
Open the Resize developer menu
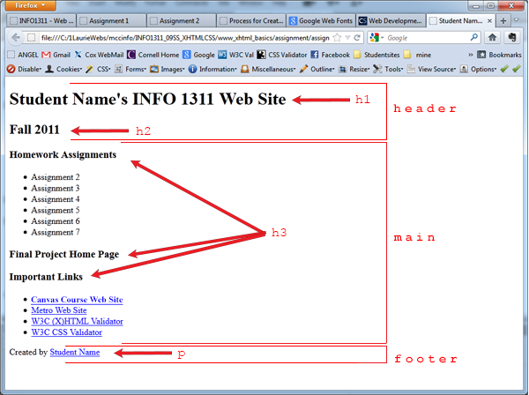[x=354, y=69]
